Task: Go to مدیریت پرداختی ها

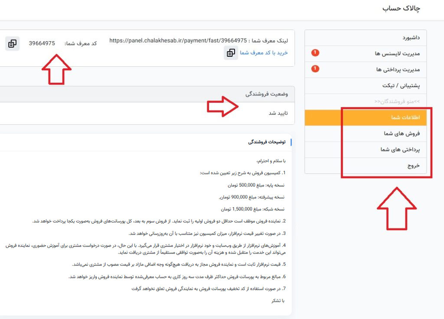Action: [366, 70]
